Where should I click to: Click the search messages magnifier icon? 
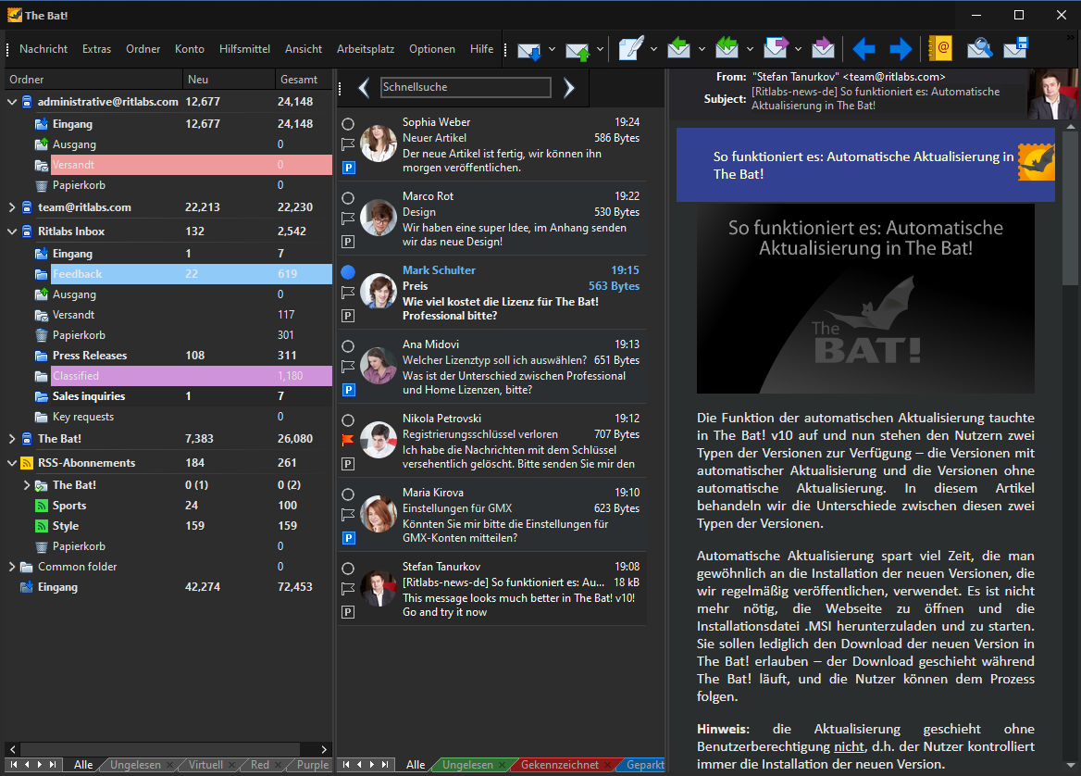pos(979,48)
